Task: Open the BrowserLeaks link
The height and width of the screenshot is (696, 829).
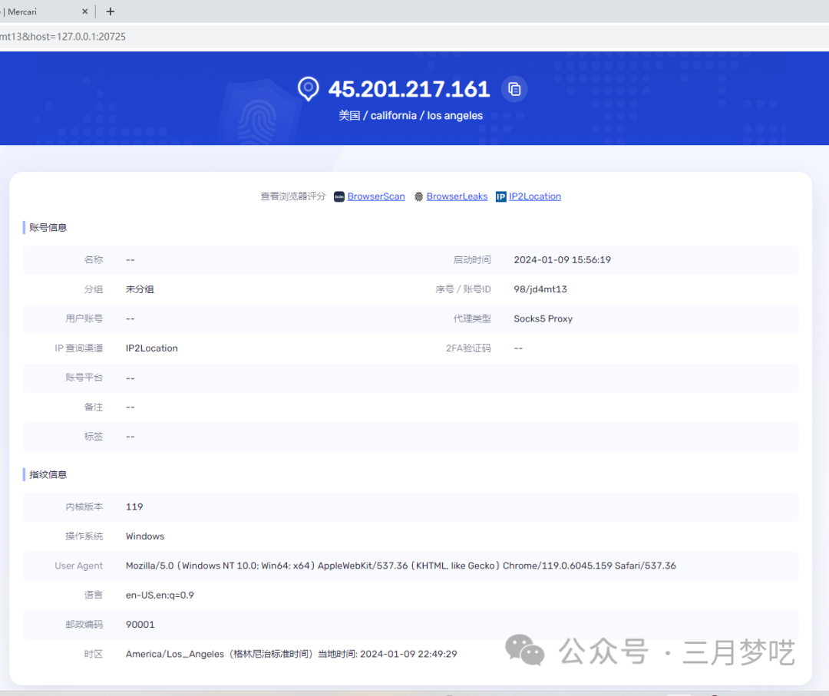Action: tap(457, 196)
